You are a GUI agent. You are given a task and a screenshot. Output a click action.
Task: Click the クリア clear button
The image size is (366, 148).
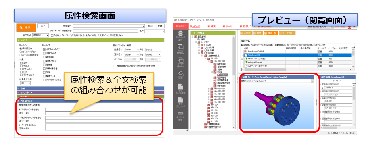pos(43,26)
